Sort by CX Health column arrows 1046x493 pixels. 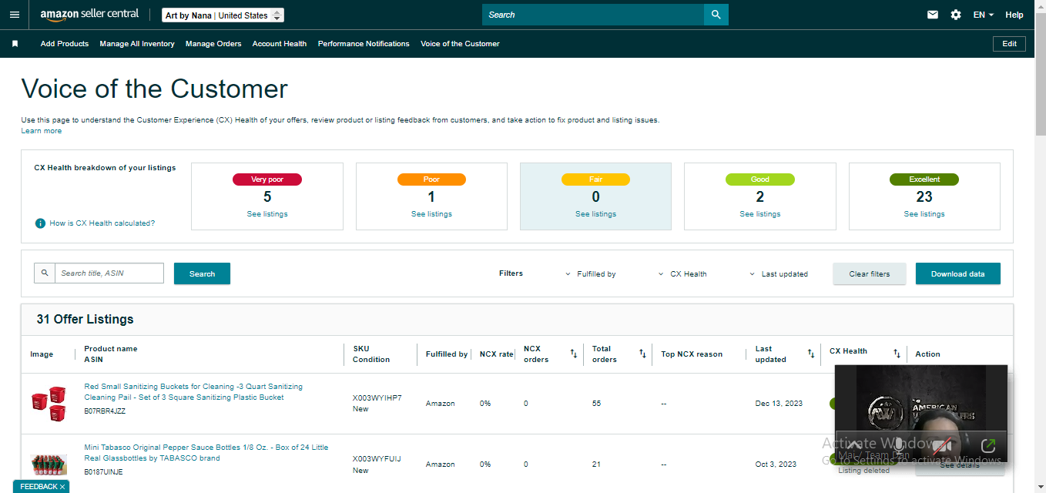pos(897,354)
